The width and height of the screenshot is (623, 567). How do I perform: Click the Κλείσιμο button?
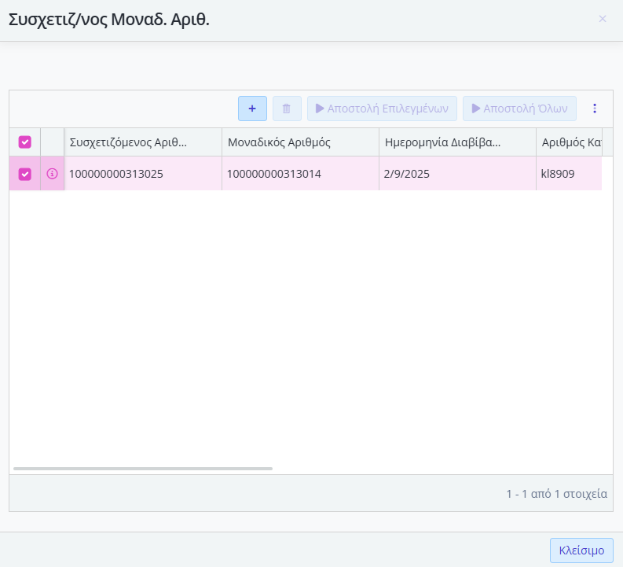tap(581, 550)
